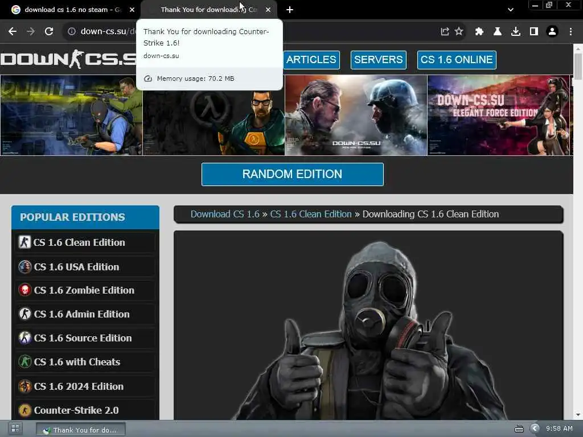The height and width of the screenshot is (437, 583).
Task: Open the Half-Life Gordon Freeman banner
Action: (x=214, y=123)
